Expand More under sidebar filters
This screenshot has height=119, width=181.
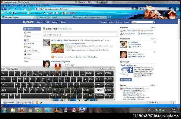[x=26, y=61]
